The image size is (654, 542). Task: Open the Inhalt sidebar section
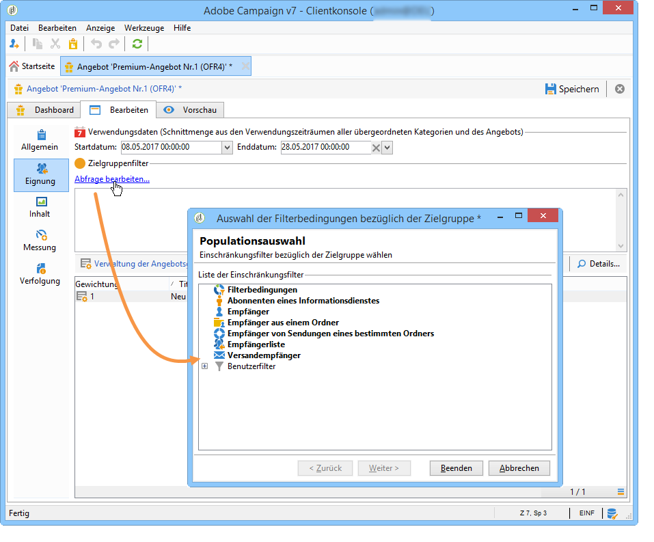pos(40,207)
